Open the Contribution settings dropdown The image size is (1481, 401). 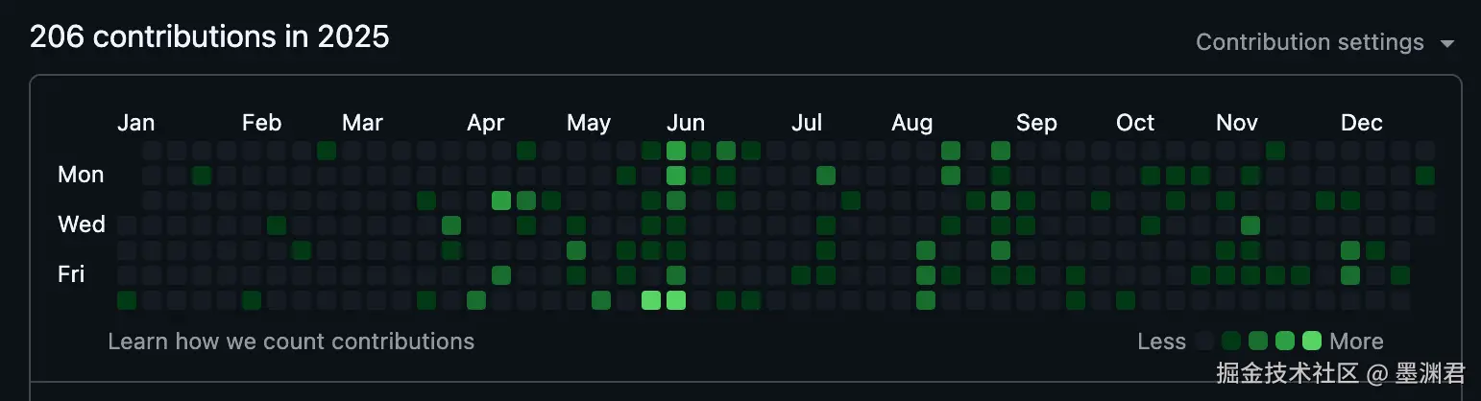[1325, 43]
